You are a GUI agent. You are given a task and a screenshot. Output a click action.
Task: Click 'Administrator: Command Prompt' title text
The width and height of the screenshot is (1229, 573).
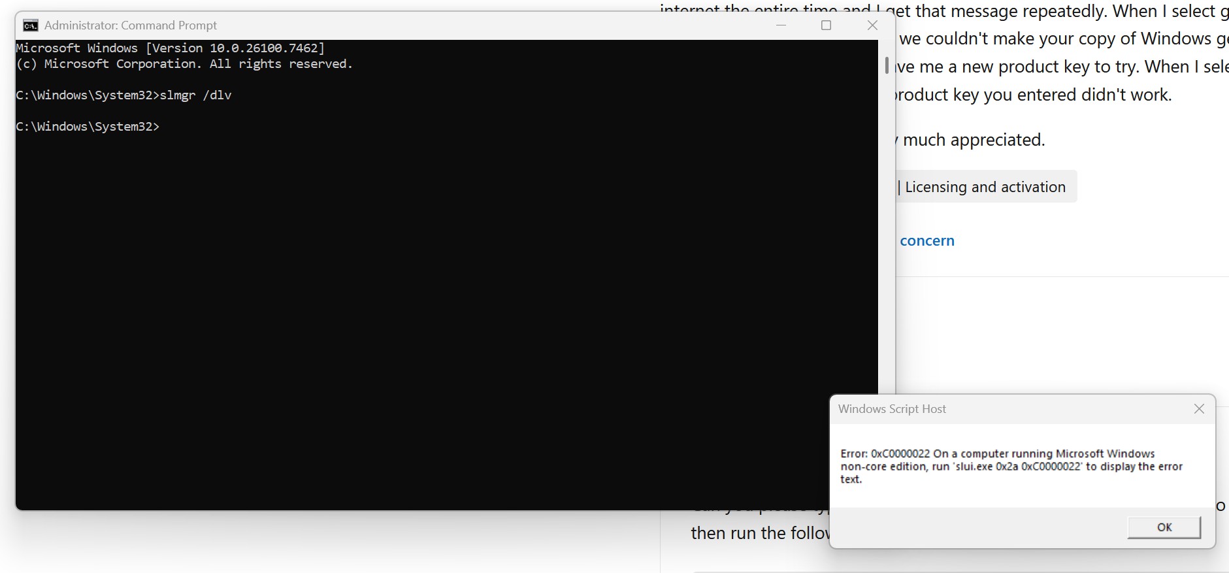pyautogui.click(x=131, y=25)
